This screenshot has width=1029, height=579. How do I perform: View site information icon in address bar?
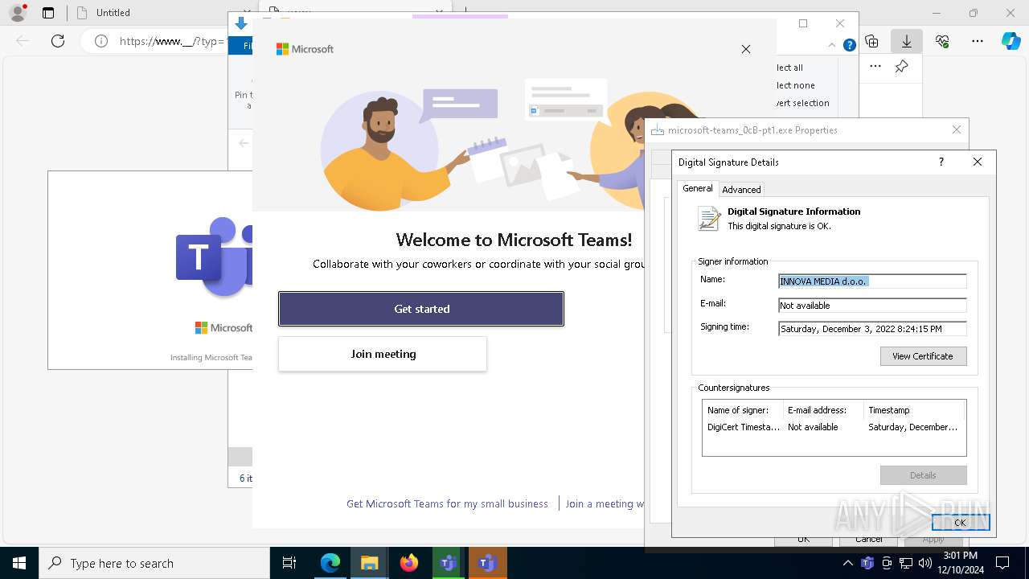(101, 41)
